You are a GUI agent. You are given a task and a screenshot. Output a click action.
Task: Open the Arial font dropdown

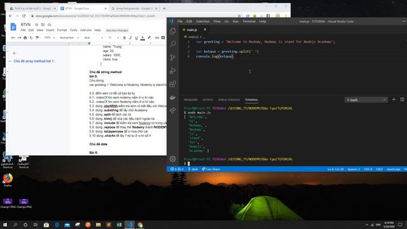tap(93, 38)
